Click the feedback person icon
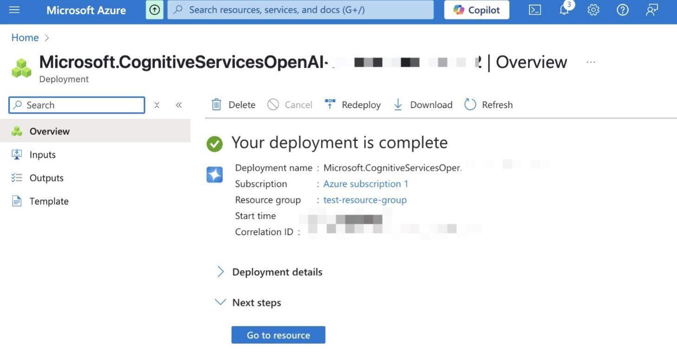677x358 pixels. pyautogui.click(x=651, y=9)
